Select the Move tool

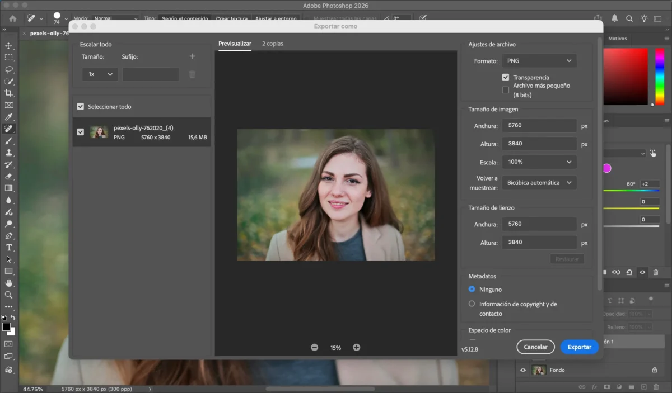pos(8,46)
